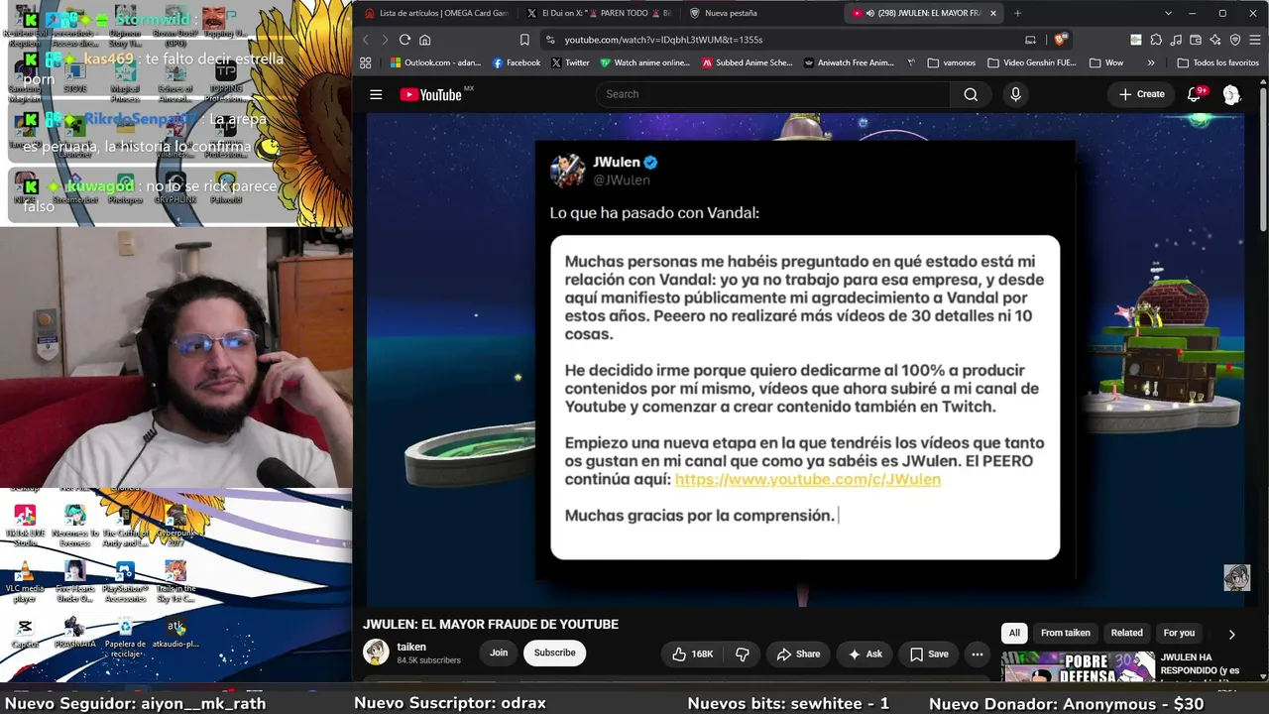The image size is (1269, 714).
Task: Open the Todos los favoritos folder
Action: [x=1217, y=62]
